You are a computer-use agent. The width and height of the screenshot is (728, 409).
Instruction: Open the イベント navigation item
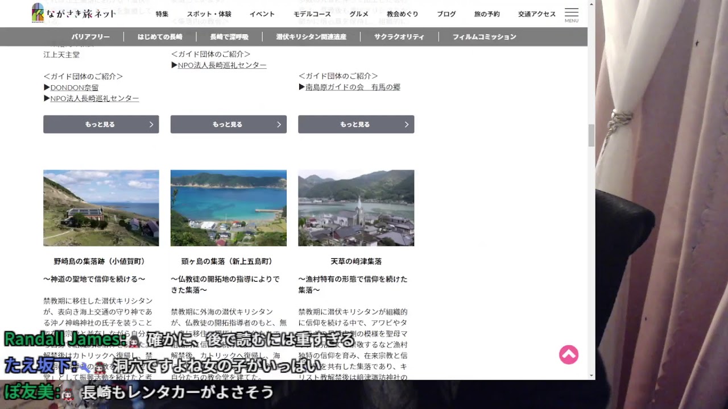click(x=262, y=14)
